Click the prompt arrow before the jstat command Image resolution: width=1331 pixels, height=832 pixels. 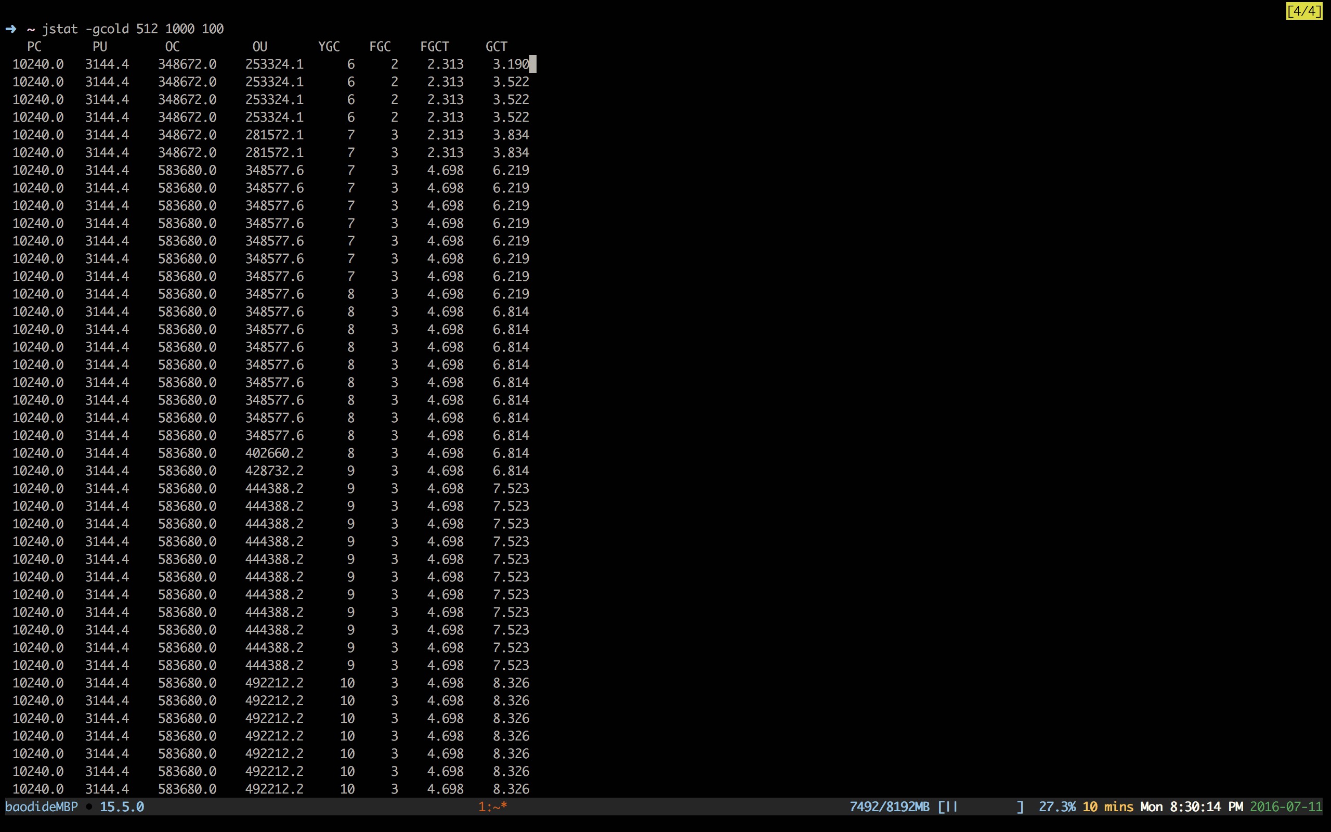(x=10, y=29)
